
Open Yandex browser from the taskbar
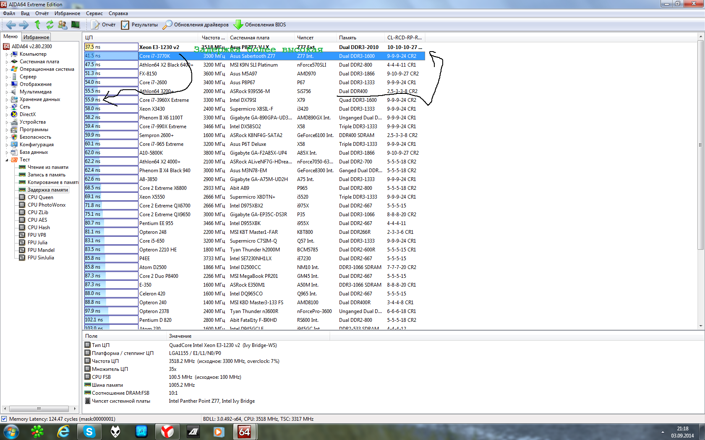[x=167, y=432]
